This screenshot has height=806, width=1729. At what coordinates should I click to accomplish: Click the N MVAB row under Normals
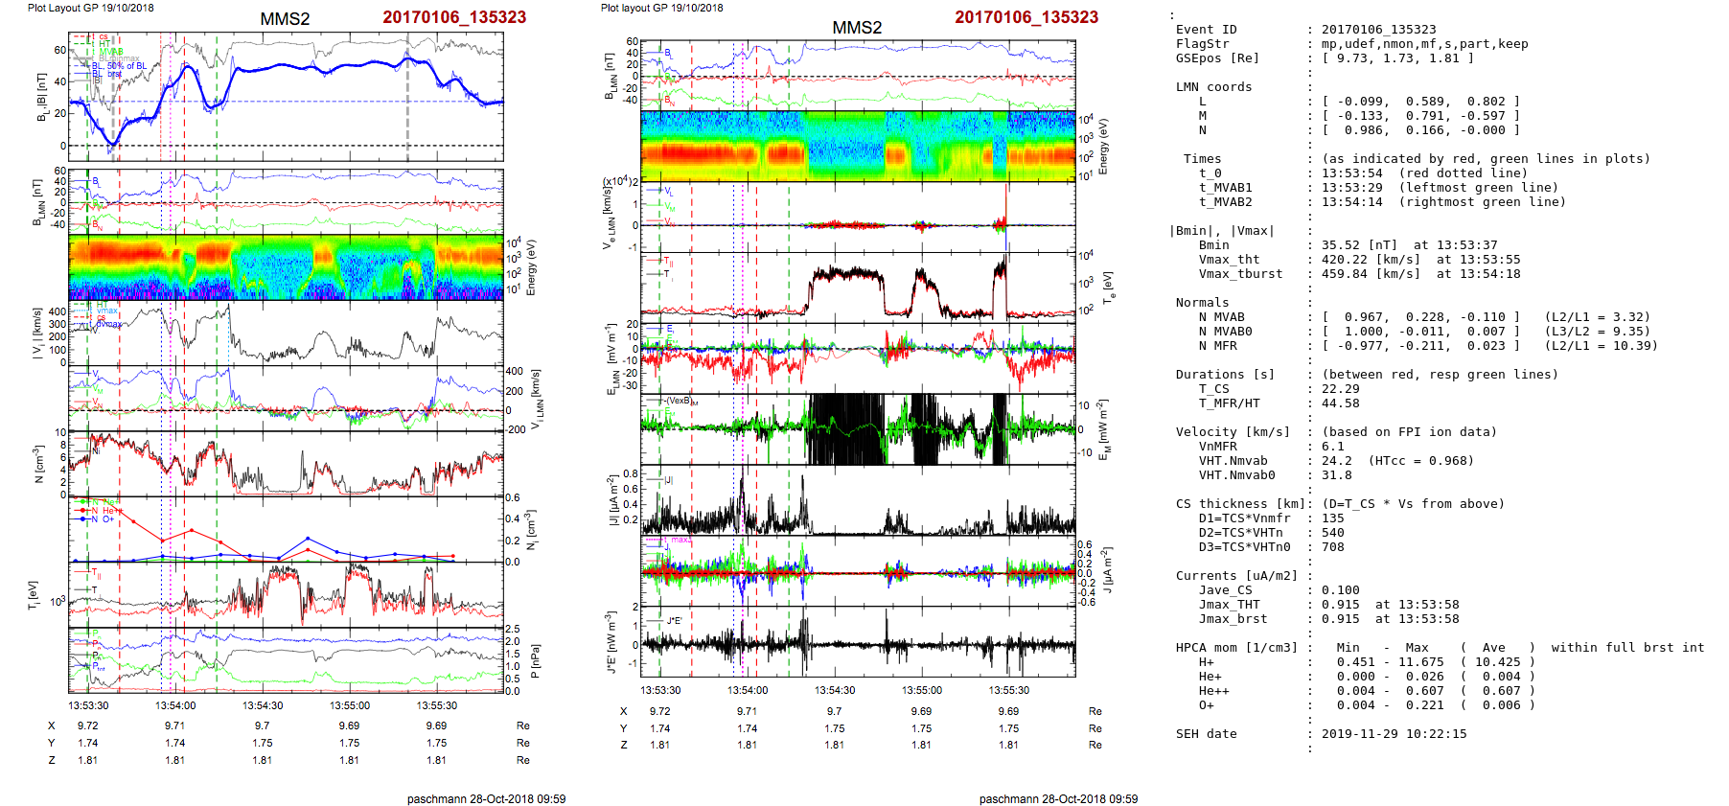pos(1221,317)
